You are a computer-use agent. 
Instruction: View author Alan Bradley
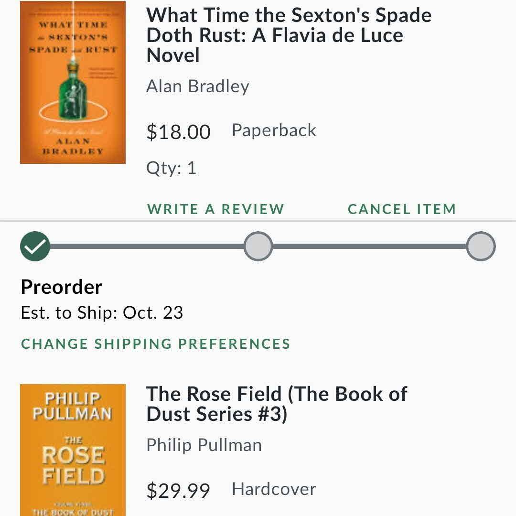197,86
